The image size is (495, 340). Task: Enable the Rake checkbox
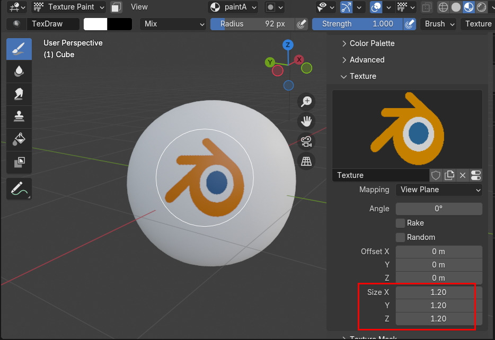pyautogui.click(x=400, y=223)
